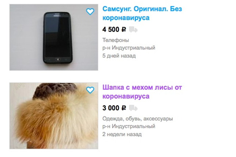The image size is (236, 157).
Task: Click the '5 дней назад' timestamp
Action: pos(119,56)
